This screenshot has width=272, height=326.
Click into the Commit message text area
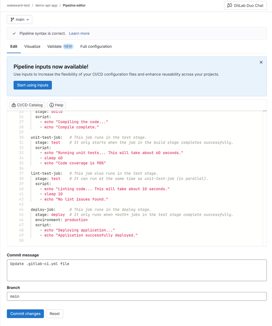click(x=137, y=270)
